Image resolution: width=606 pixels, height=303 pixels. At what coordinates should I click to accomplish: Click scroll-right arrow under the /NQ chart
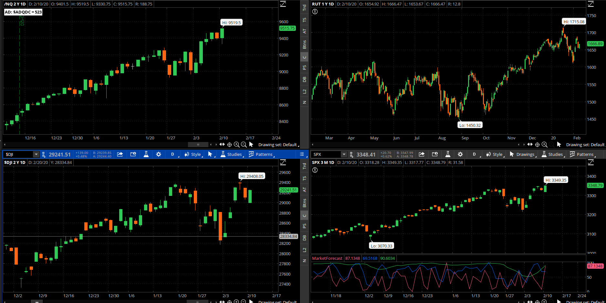[216, 145]
